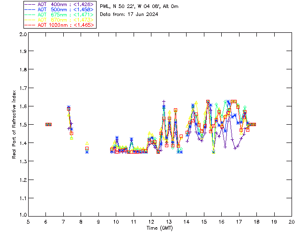Click the 'Real Part of Refractive Index' axis label
The width and height of the screenshot is (300, 240).
point(15,125)
